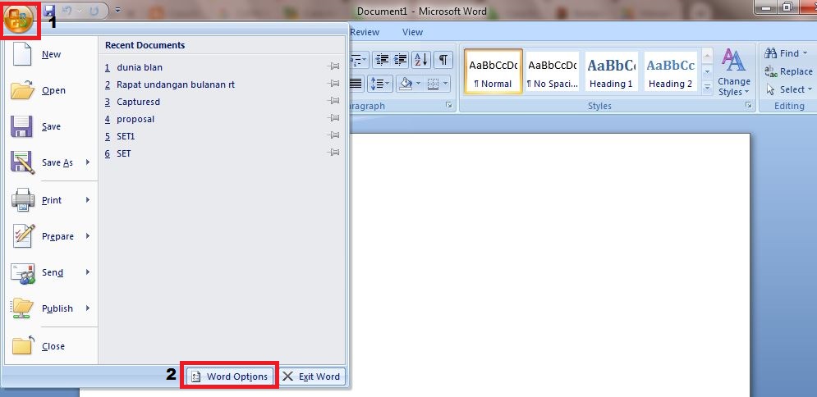
Task: Click the Borders icon
Action: [x=434, y=83]
